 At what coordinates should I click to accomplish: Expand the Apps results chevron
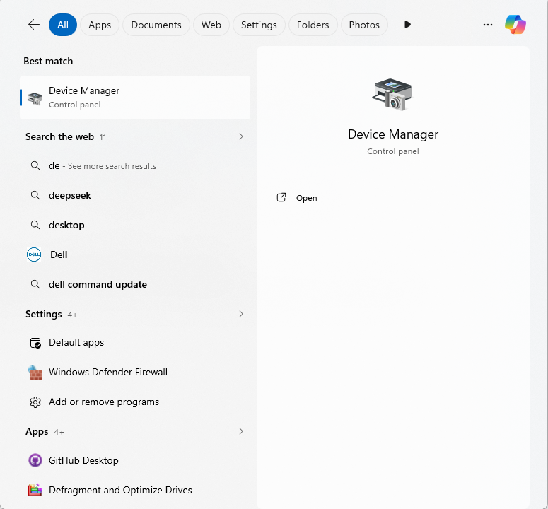[240, 431]
